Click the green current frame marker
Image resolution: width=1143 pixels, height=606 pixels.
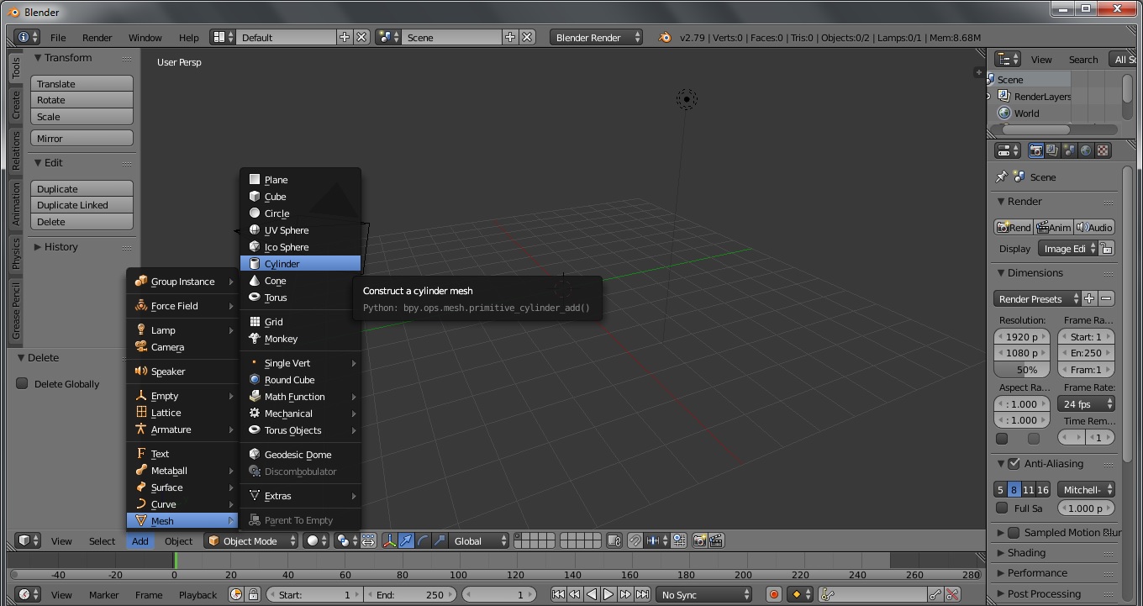click(x=176, y=560)
